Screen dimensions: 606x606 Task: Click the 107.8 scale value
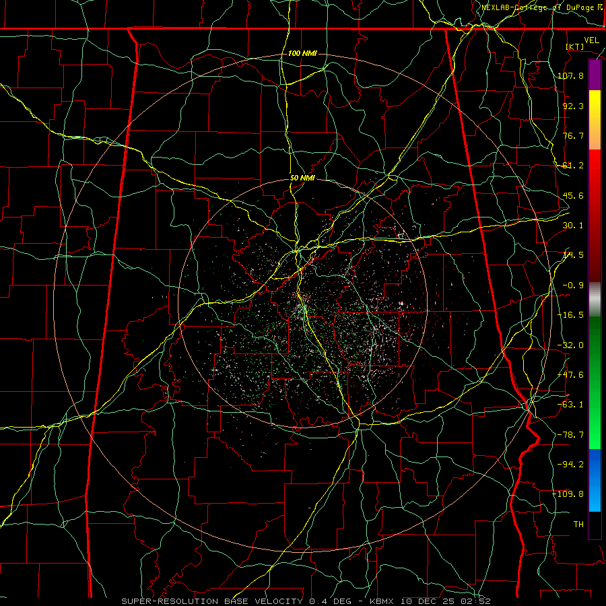(570, 75)
